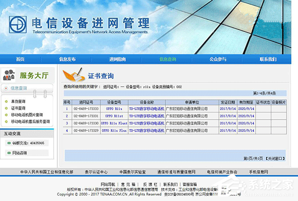Click TD-LTE数字移动电话机 in row 4
Screen dimensions: 298x201
pyautogui.click(x=147, y=131)
